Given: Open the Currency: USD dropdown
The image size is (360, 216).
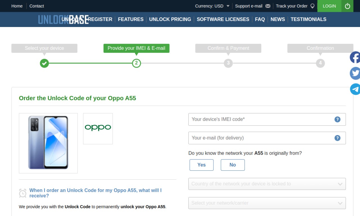Looking at the screenshot, I should click(212, 6).
